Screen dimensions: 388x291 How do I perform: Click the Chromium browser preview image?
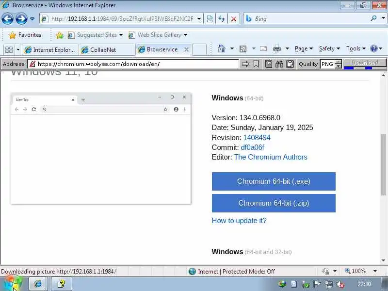(101, 148)
